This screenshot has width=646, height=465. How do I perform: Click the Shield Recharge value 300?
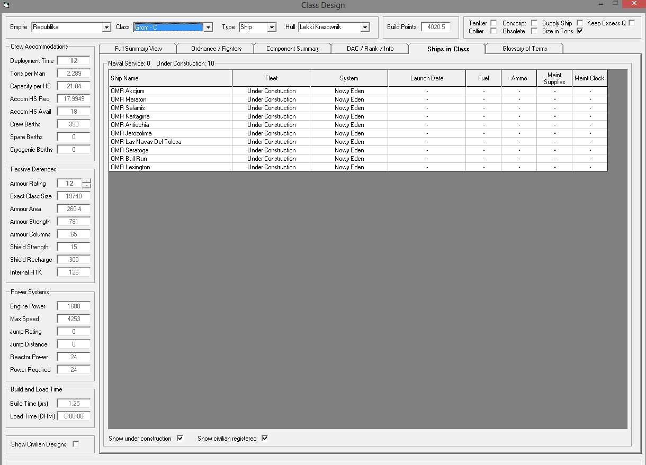[74, 260]
